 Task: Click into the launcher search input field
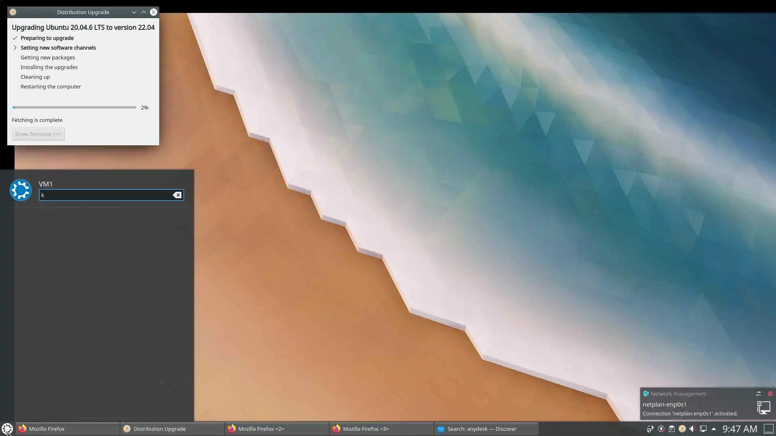pyautogui.click(x=105, y=195)
